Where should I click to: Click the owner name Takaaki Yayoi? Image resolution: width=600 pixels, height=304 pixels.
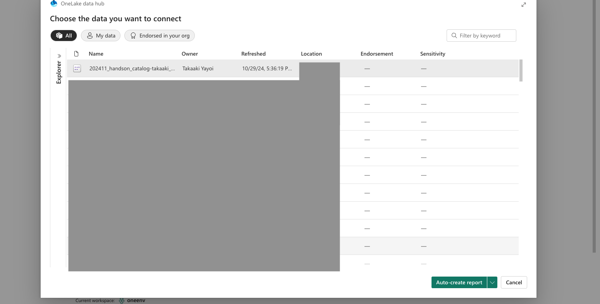(x=198, y=68)
